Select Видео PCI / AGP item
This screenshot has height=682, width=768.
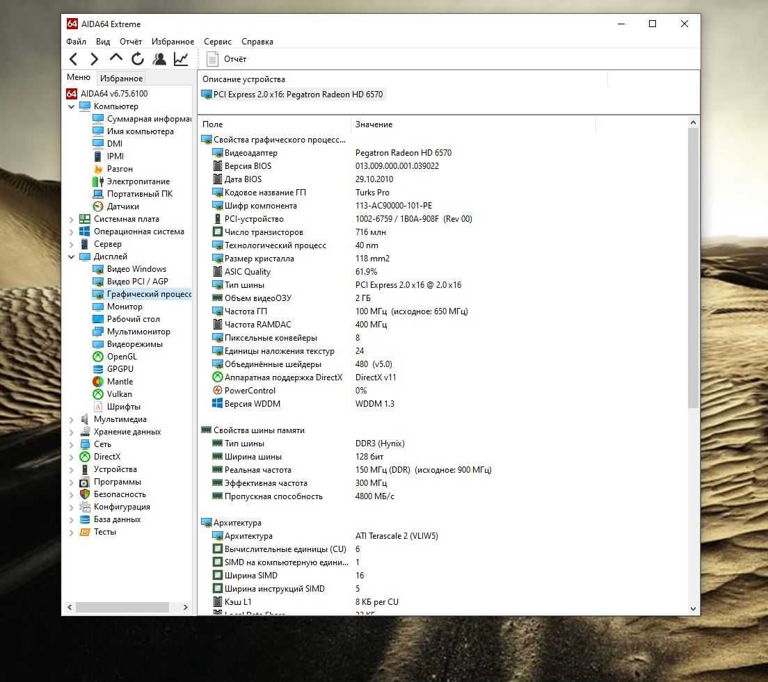coord(130,282)
